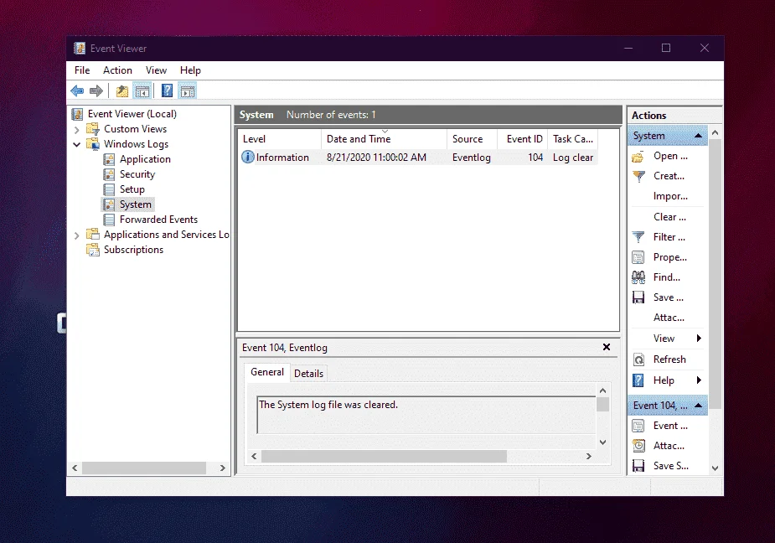Click the Open Saved Log folder icon
Image resolution: width=775 pixels, height=543 pixels.
[638, 157]
